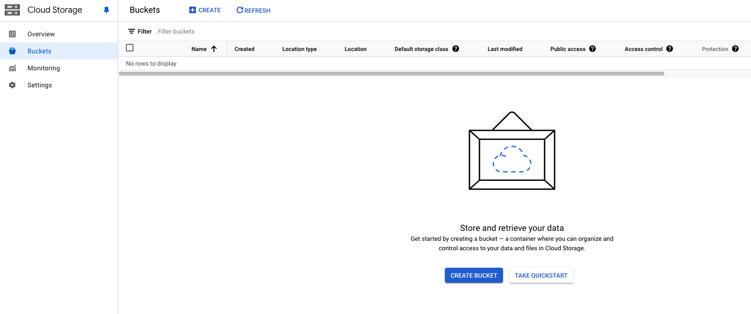Click the TAKE QUICKSTART button
Image resolution: width=751 pixels, height=314 pixels.
541,275
